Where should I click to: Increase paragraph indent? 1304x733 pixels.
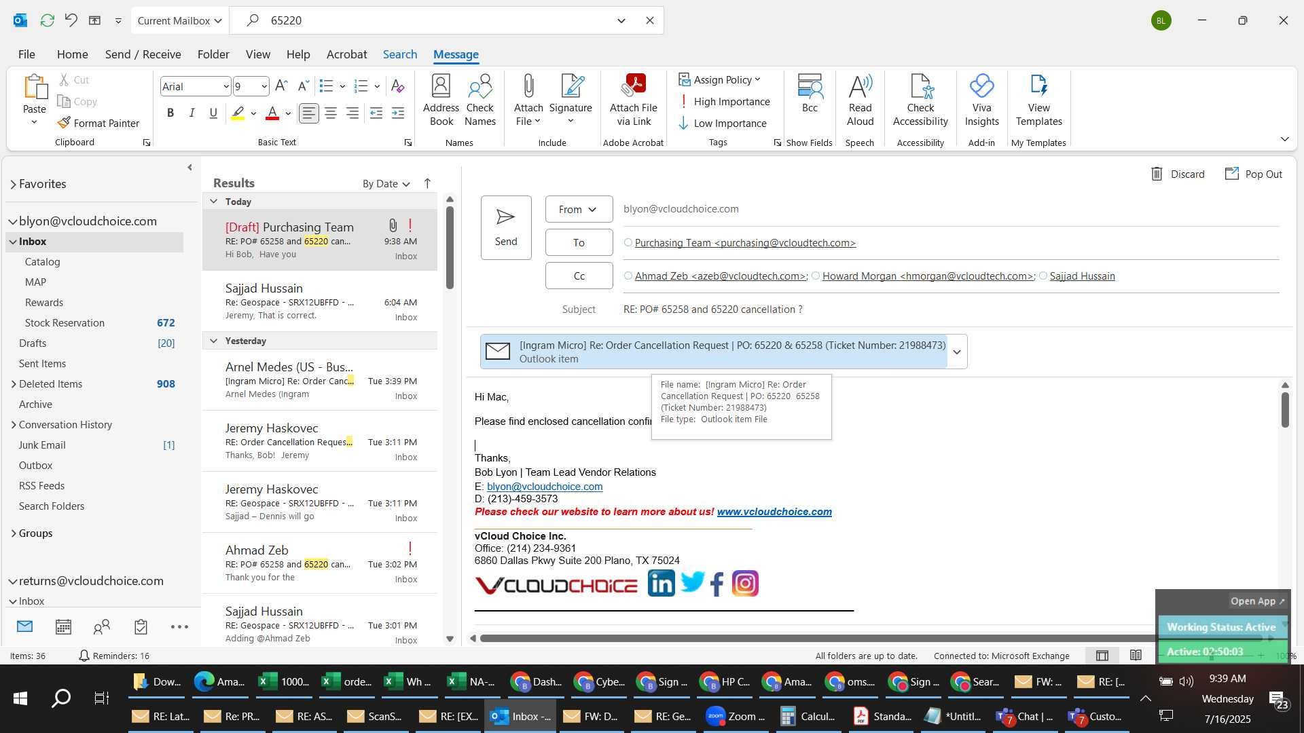point(398,113)
